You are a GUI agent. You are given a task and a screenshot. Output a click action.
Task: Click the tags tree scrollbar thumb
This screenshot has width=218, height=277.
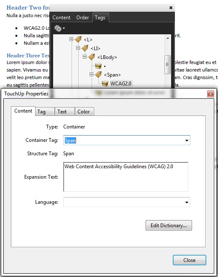(x=167, y=64)
